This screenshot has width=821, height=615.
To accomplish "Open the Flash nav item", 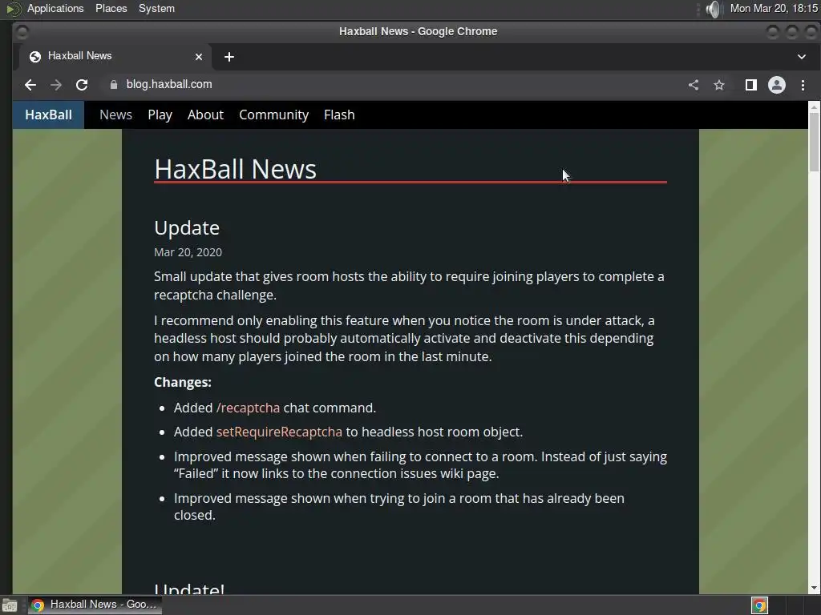I will click(x=339, y=115).
